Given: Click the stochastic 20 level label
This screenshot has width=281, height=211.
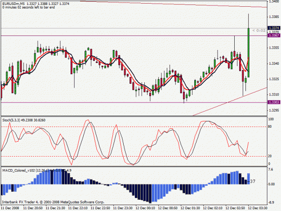Looking at the screenshot, I should click(270, 156).
